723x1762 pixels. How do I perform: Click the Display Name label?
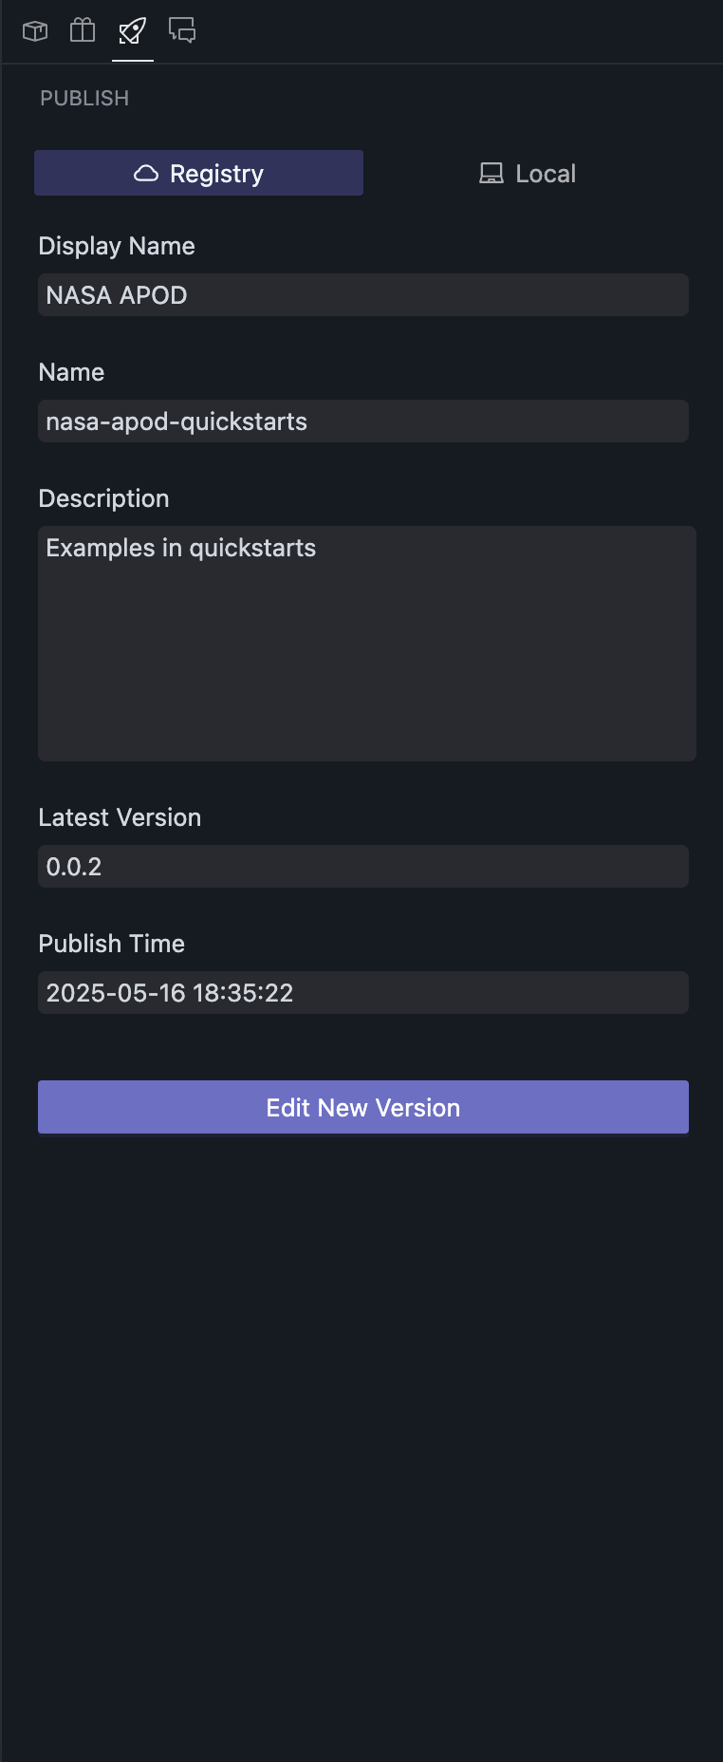[x=117, y=247]
